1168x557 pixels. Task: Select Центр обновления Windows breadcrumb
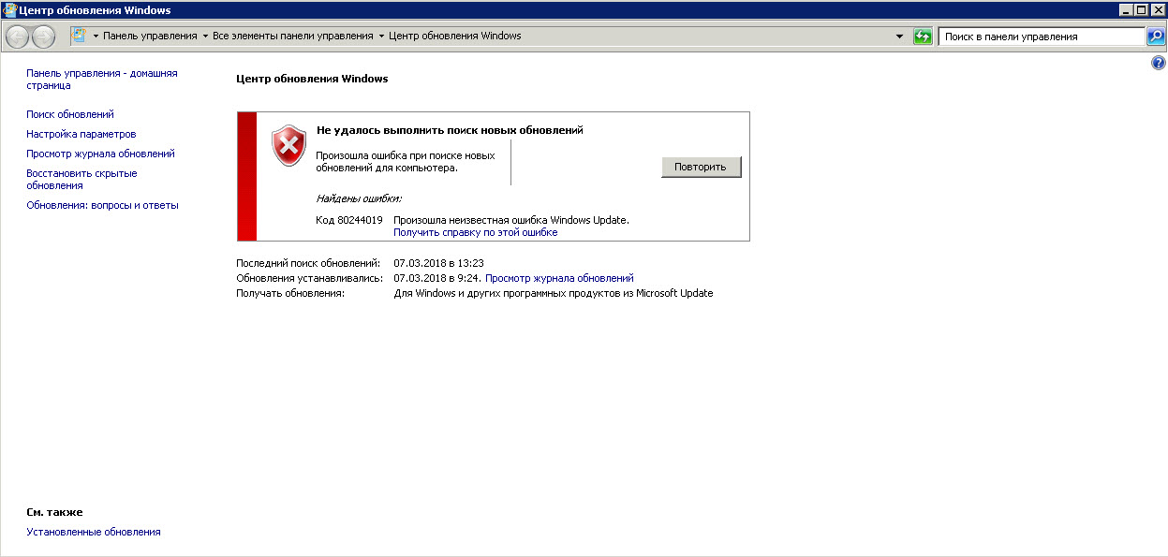[x=454, y=37]
